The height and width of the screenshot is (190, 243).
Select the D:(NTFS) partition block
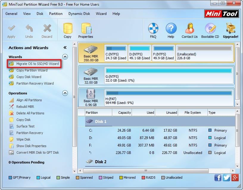[140, 53]
